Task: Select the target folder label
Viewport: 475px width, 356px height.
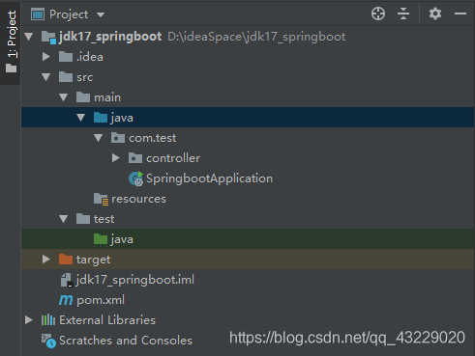Action: (x=93, y=260)
